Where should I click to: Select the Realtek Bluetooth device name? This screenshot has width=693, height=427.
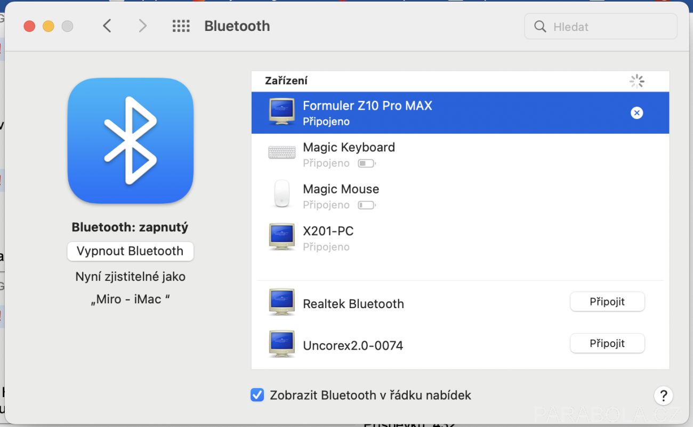(353, 304)
